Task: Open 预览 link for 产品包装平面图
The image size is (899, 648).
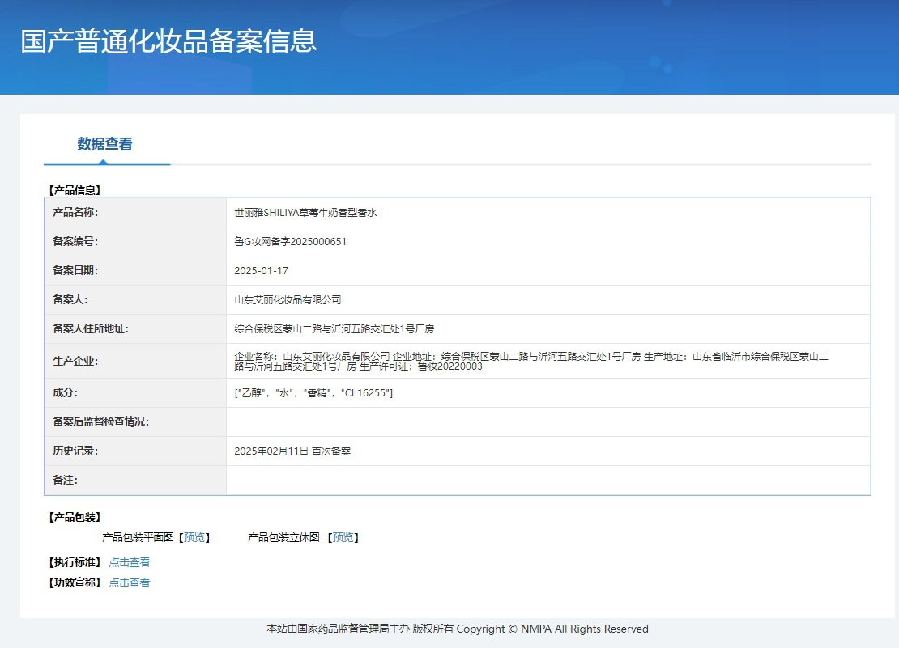Action: pyautogui.click(x=194, y=537)
